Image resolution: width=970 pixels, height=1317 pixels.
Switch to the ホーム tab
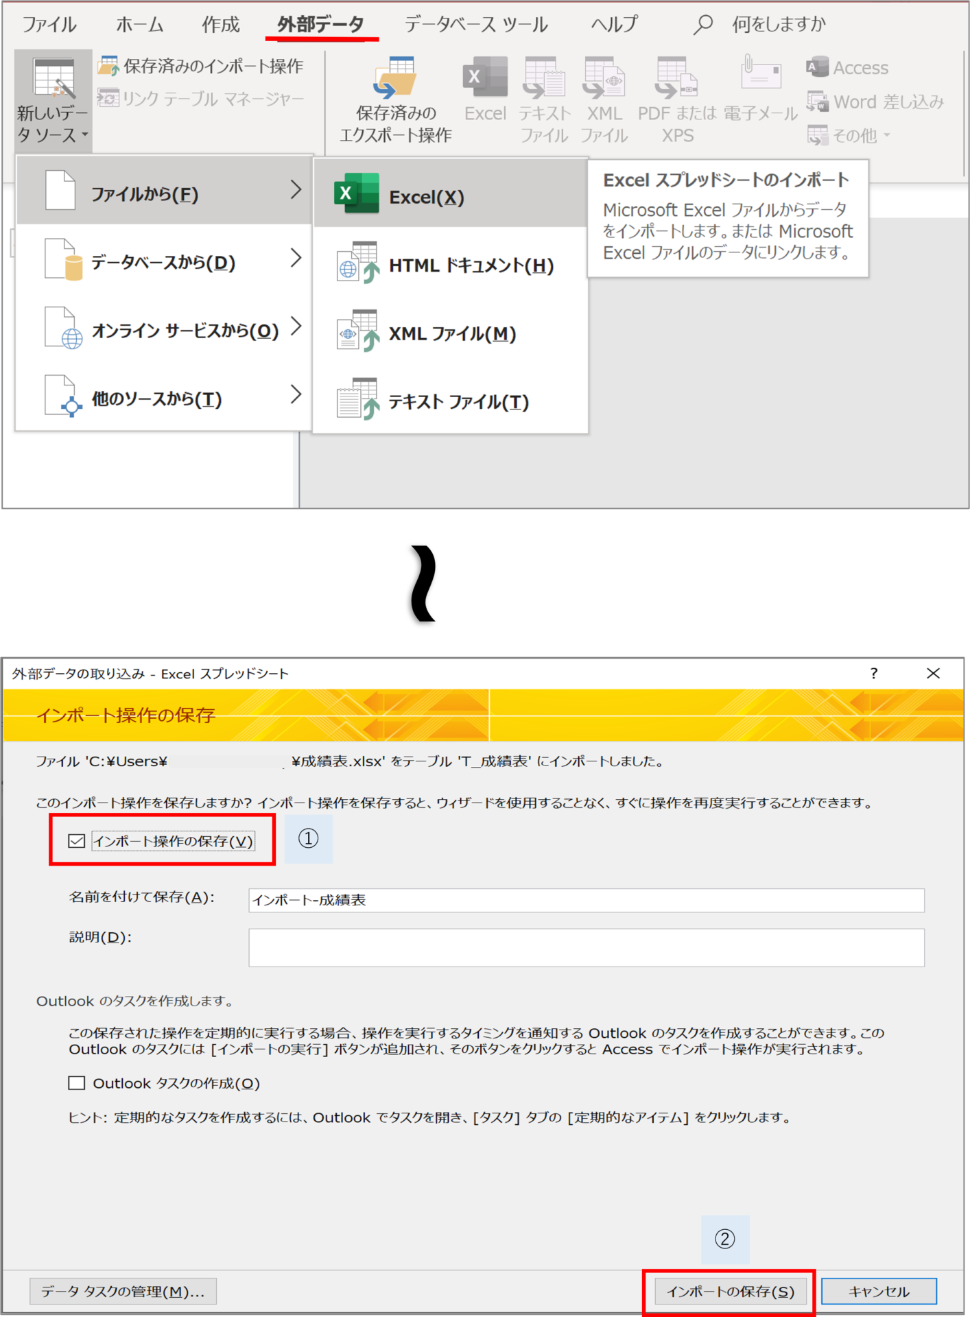(139, 25)
